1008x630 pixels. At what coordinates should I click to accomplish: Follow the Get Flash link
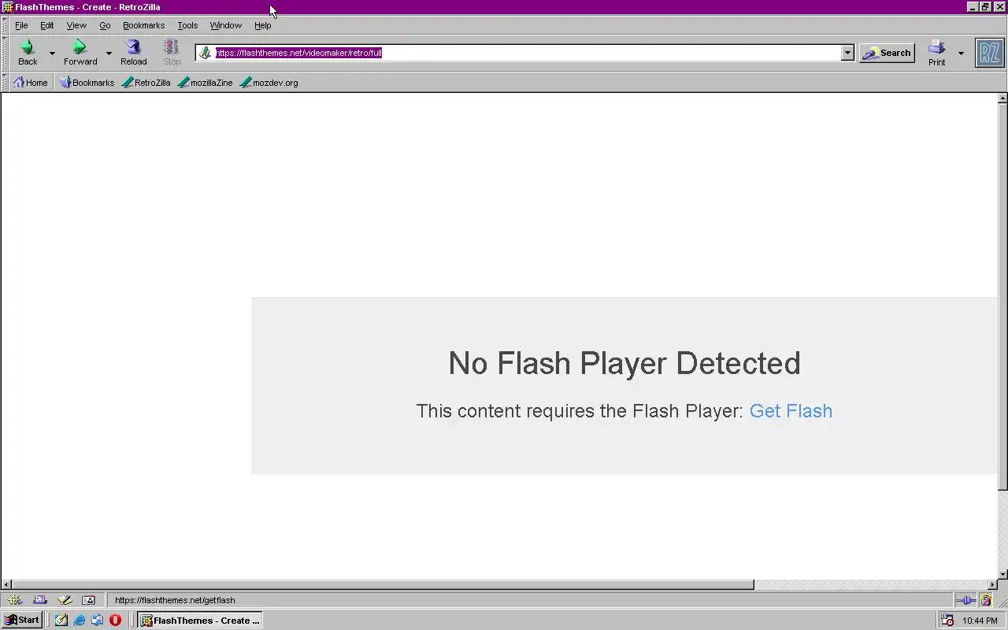pyautogui.click(x=791, y=411)
